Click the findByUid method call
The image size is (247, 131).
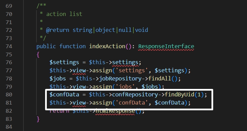pyautogui.click(x=179, y=95)
